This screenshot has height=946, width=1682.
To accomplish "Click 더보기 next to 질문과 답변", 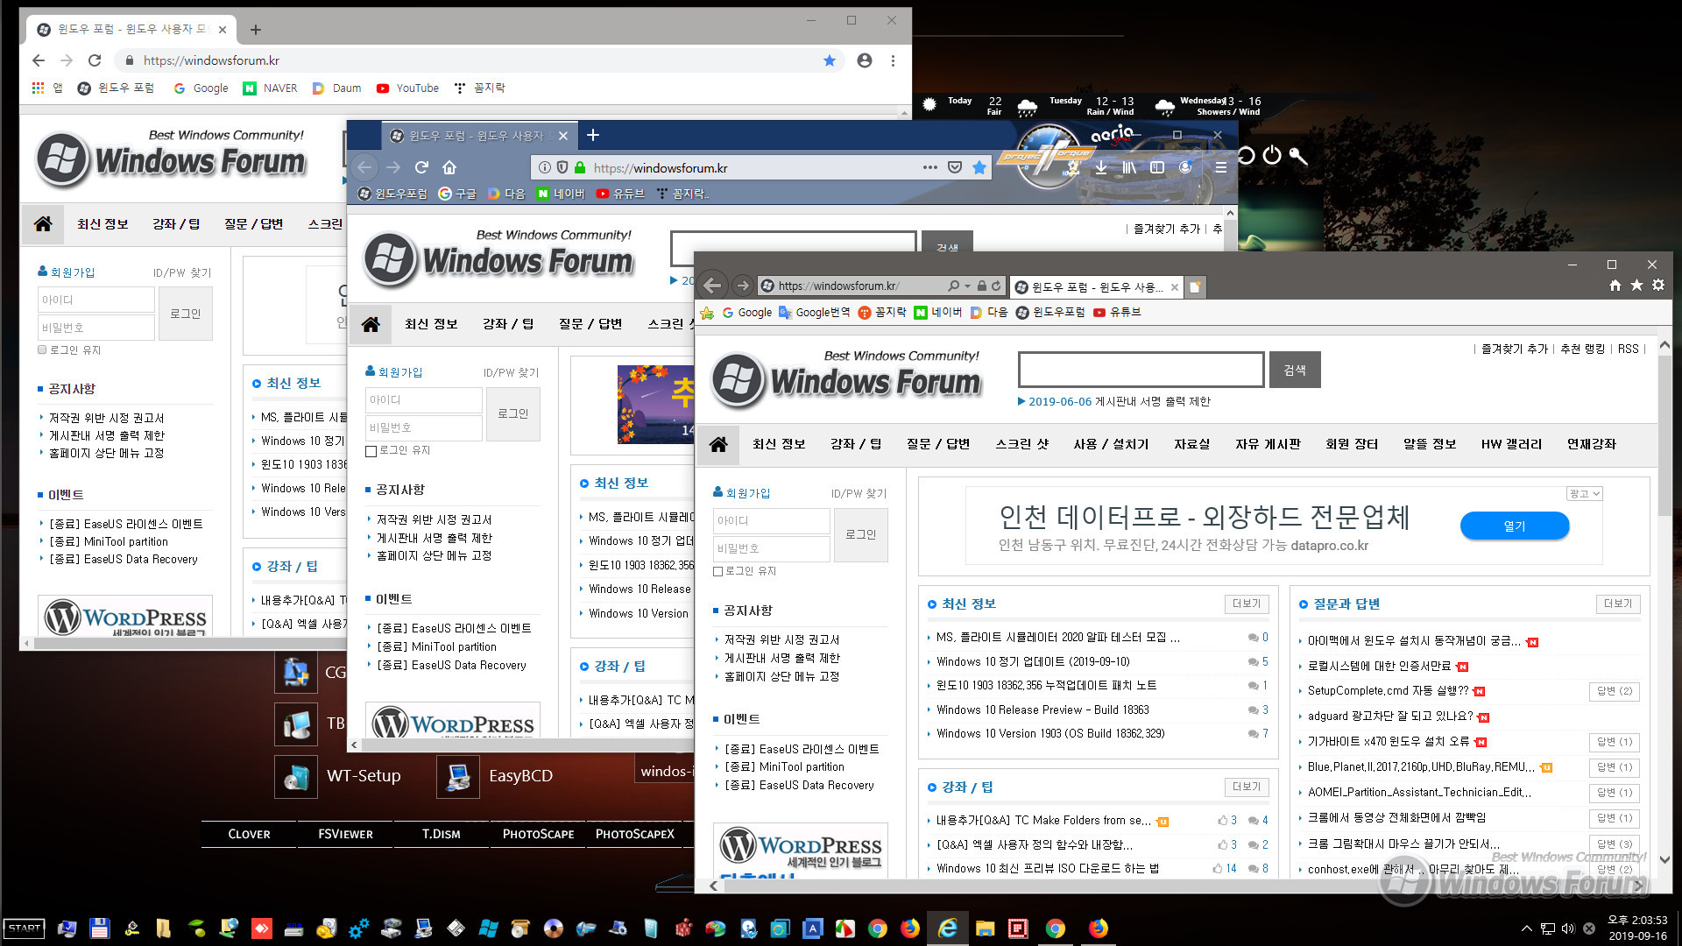I will click(x=1617, y=604).
